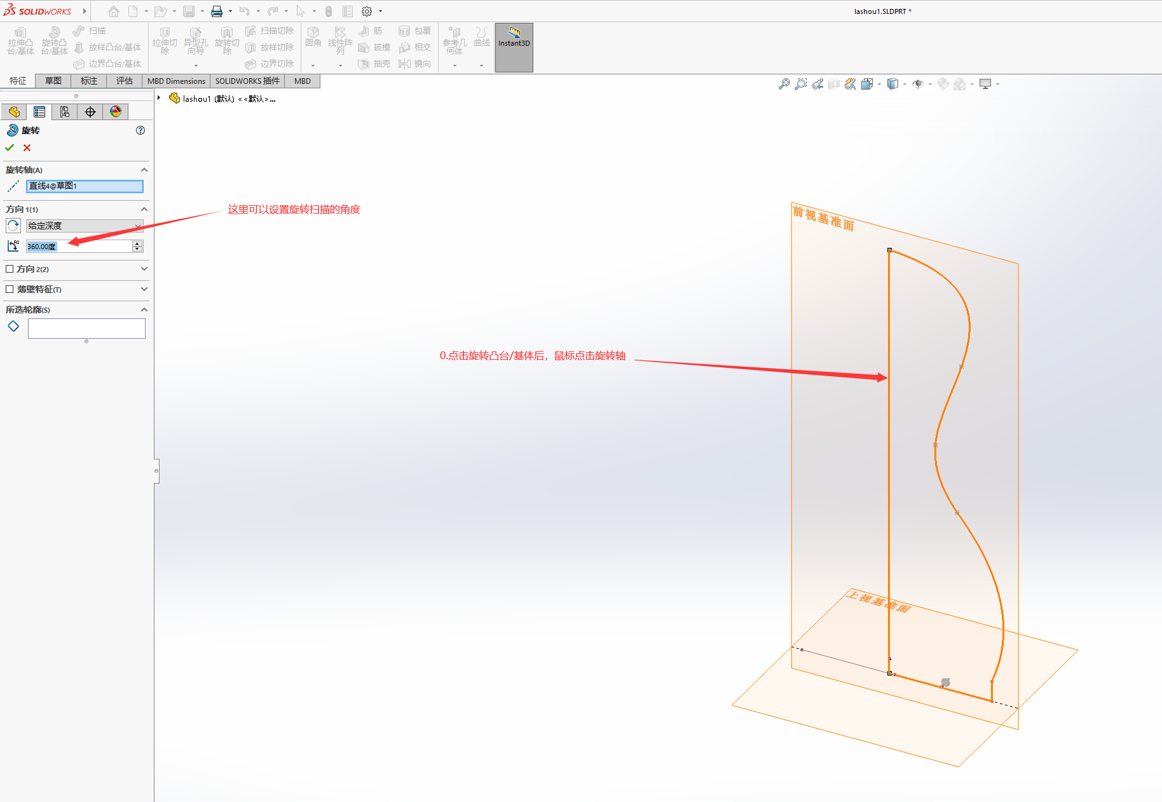Click the Display Style cube icon
The width and height of the screenshot is (1162, 802).
point(892,84)
